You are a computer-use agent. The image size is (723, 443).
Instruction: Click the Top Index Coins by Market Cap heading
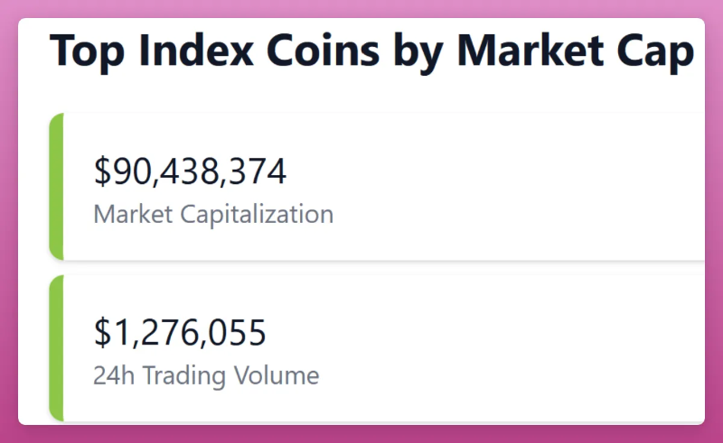coord(371,51)
